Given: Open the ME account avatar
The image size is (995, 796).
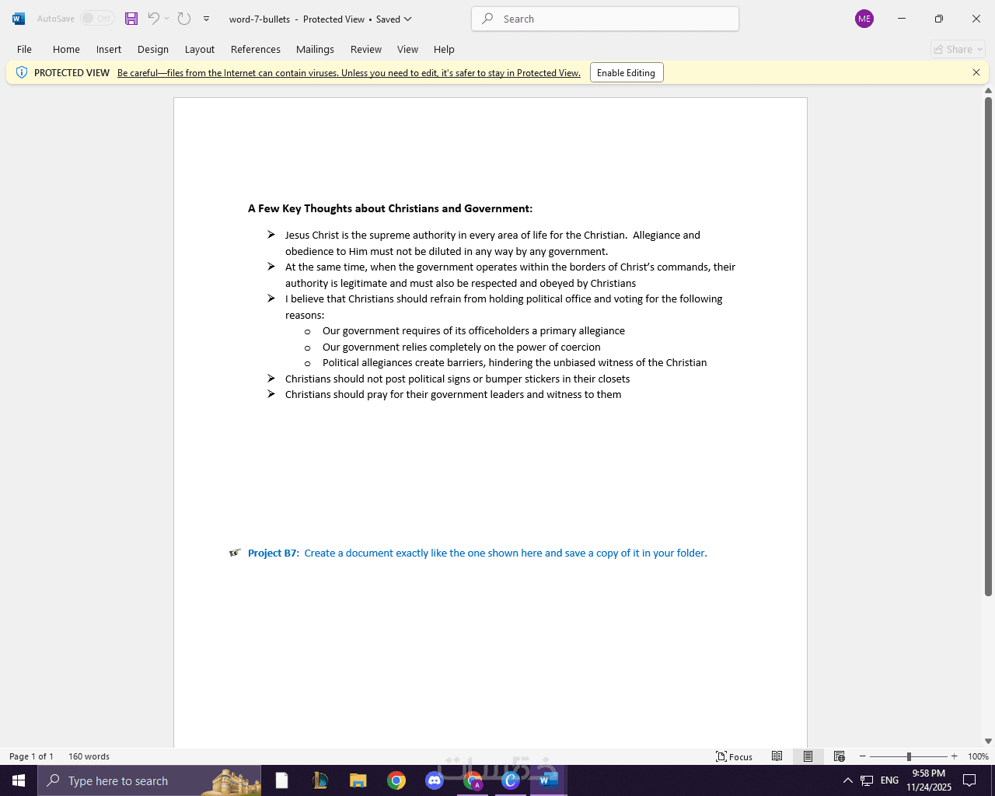Looking at the screenshot, I should [864, 19].
